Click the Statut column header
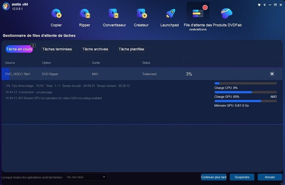Viewport: 285px width, 185px height. [x=146, y=63]
